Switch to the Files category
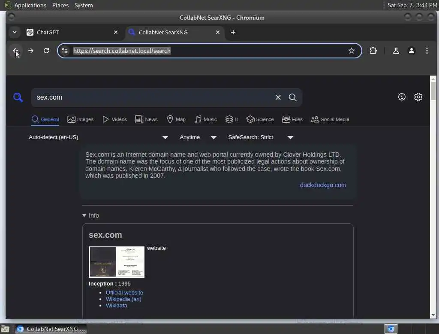Image resolution: width=439 pixels, height=334 pixels. coord(292,119)
